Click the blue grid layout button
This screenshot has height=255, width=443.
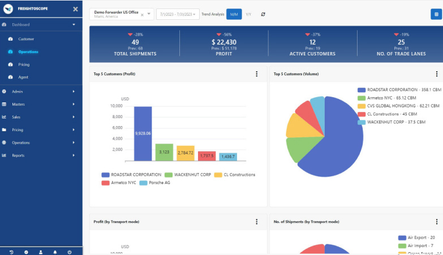pos(436,14)
